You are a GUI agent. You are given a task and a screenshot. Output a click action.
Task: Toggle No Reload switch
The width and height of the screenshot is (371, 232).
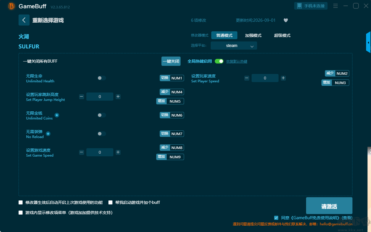click(x=101, y=134)
